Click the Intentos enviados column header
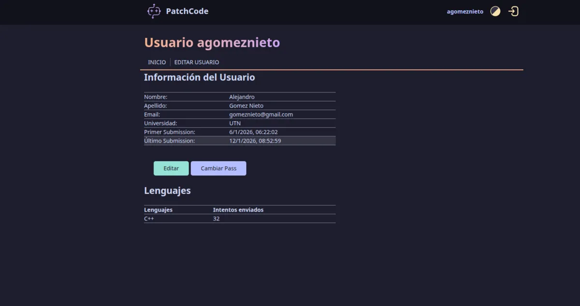580x306 pixels. (238, 210)
